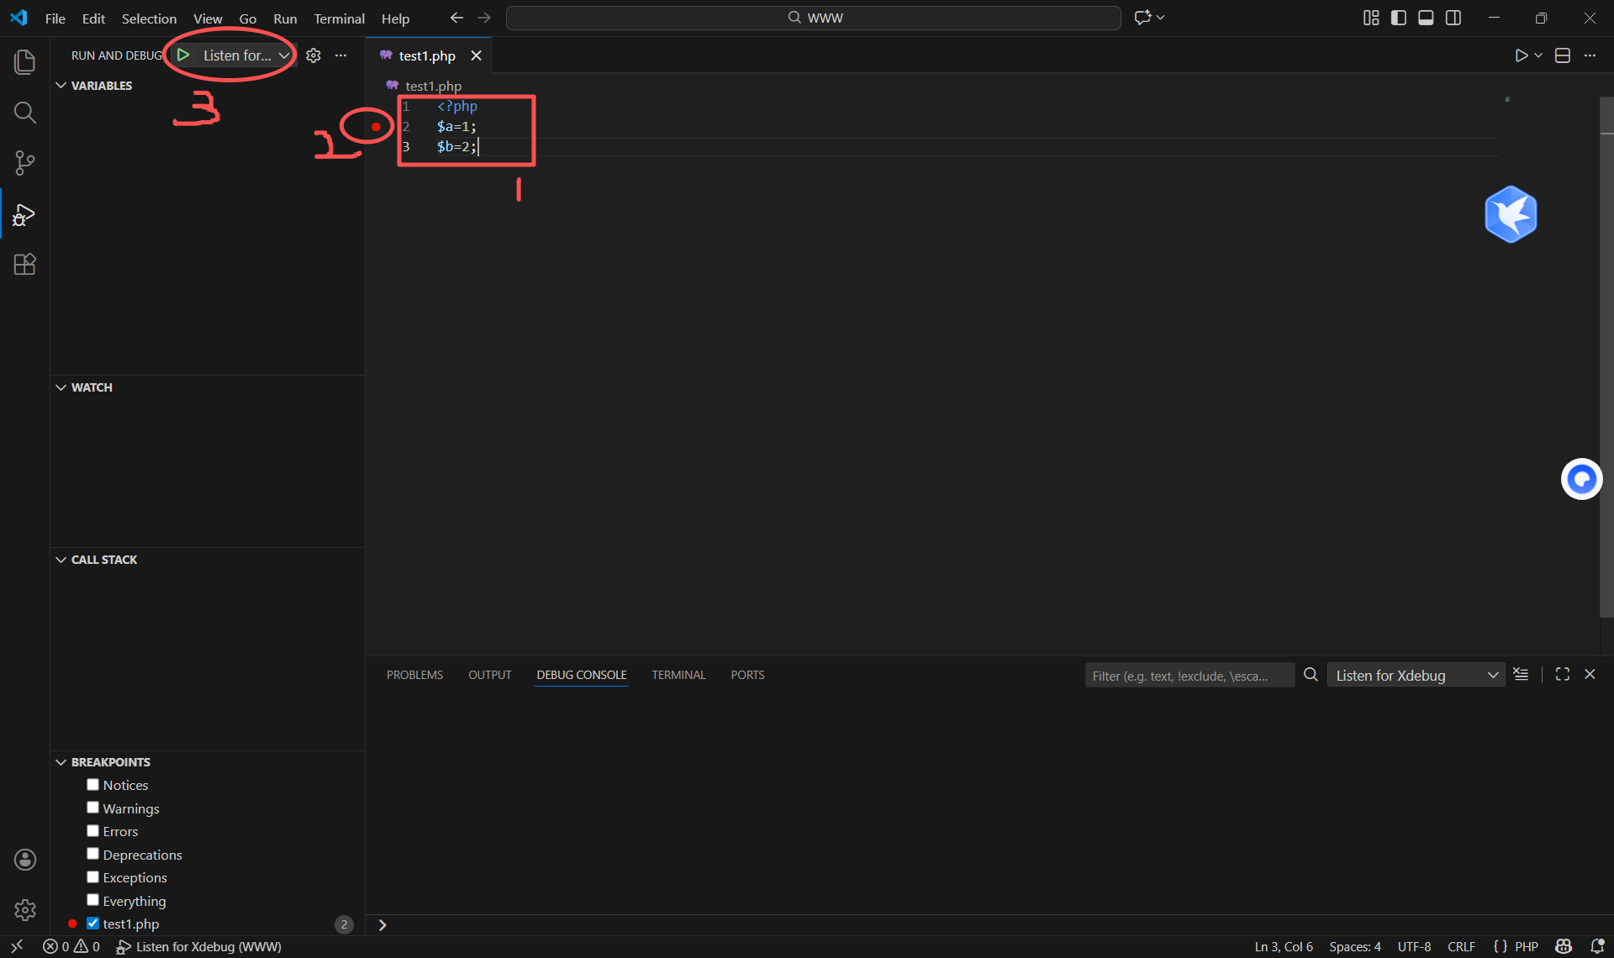Click the PHP language mode in status bar
Viewport: 1614px width, 958px height.
[1526, 947]
